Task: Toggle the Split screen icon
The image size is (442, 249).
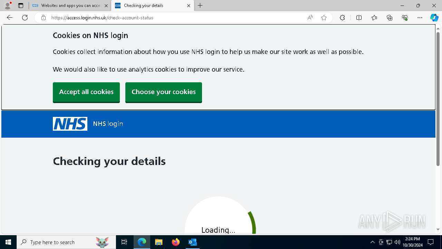Action: click(359, 18)
